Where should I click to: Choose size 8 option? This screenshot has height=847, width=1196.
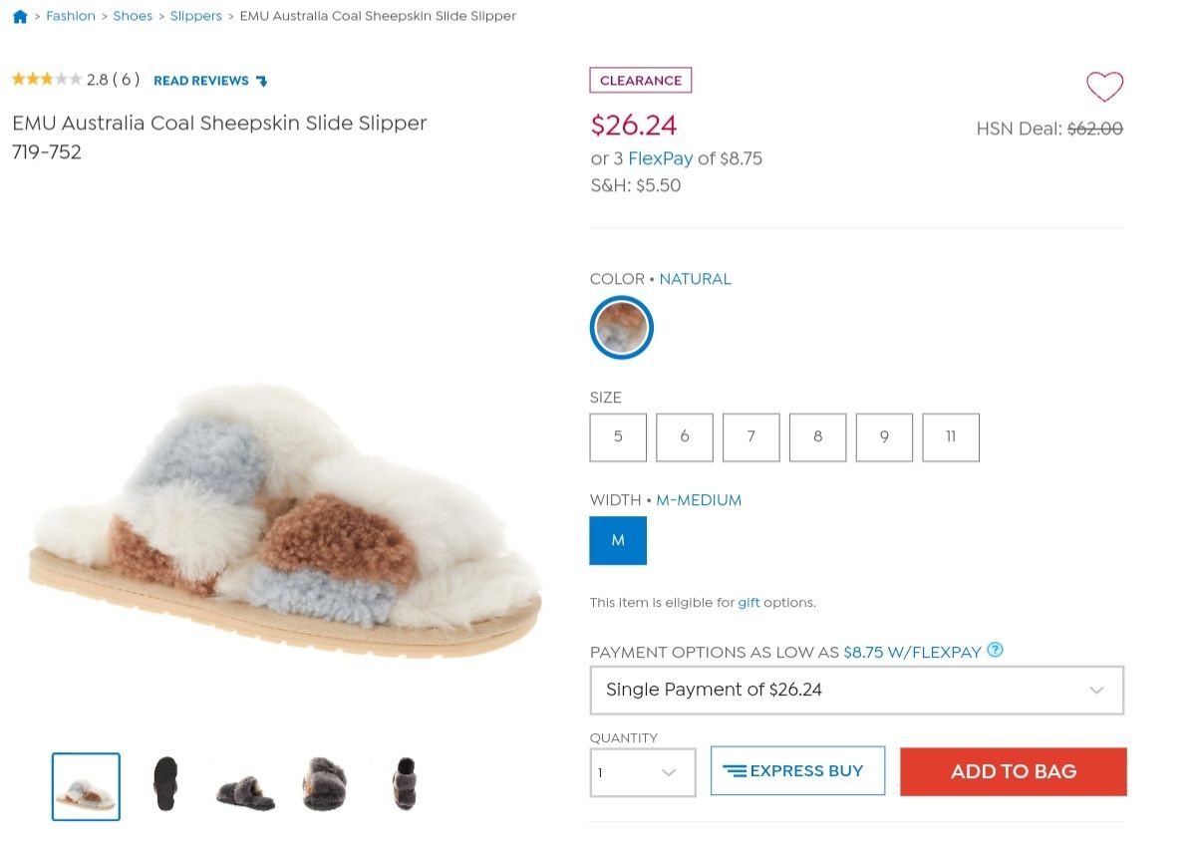tap(817, 437)
